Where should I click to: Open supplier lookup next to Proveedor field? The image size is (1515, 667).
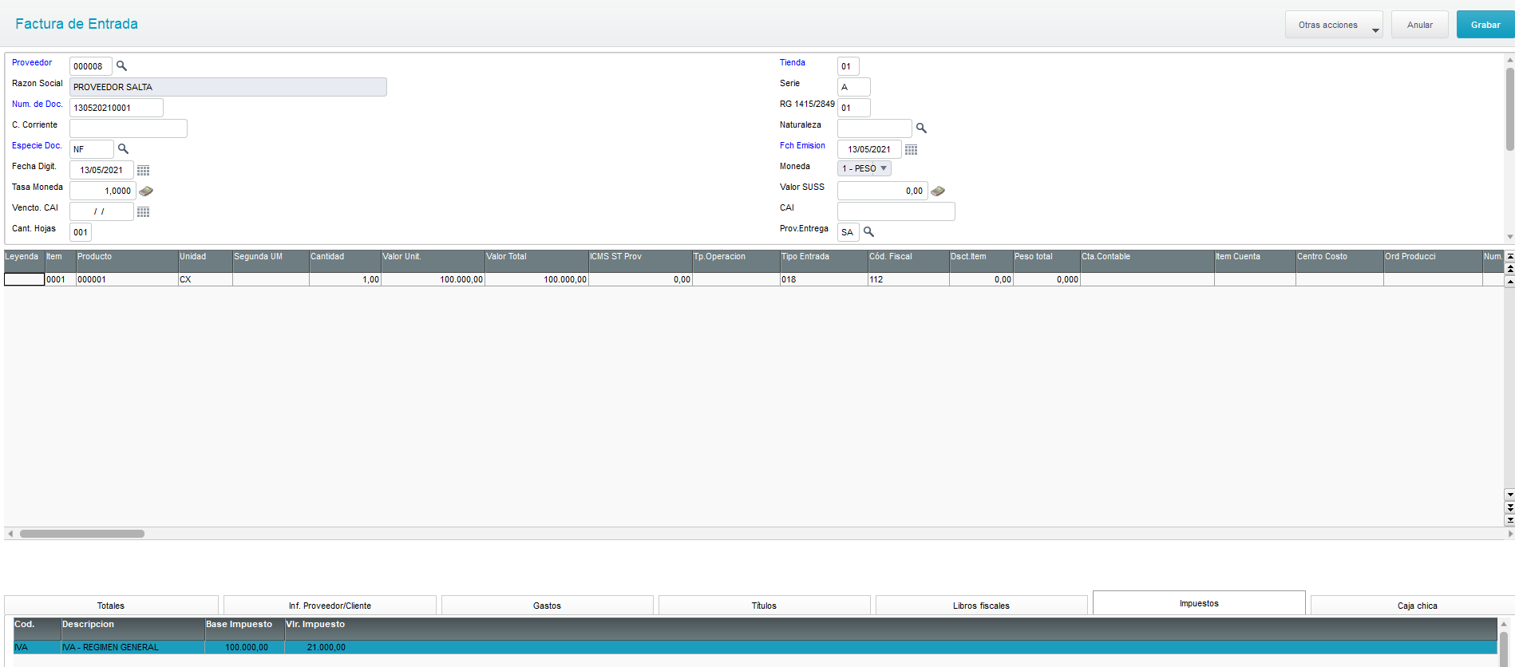(x=121, y=66)
